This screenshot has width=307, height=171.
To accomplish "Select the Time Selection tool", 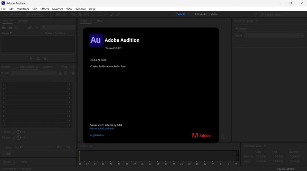I will coord(93,14).
